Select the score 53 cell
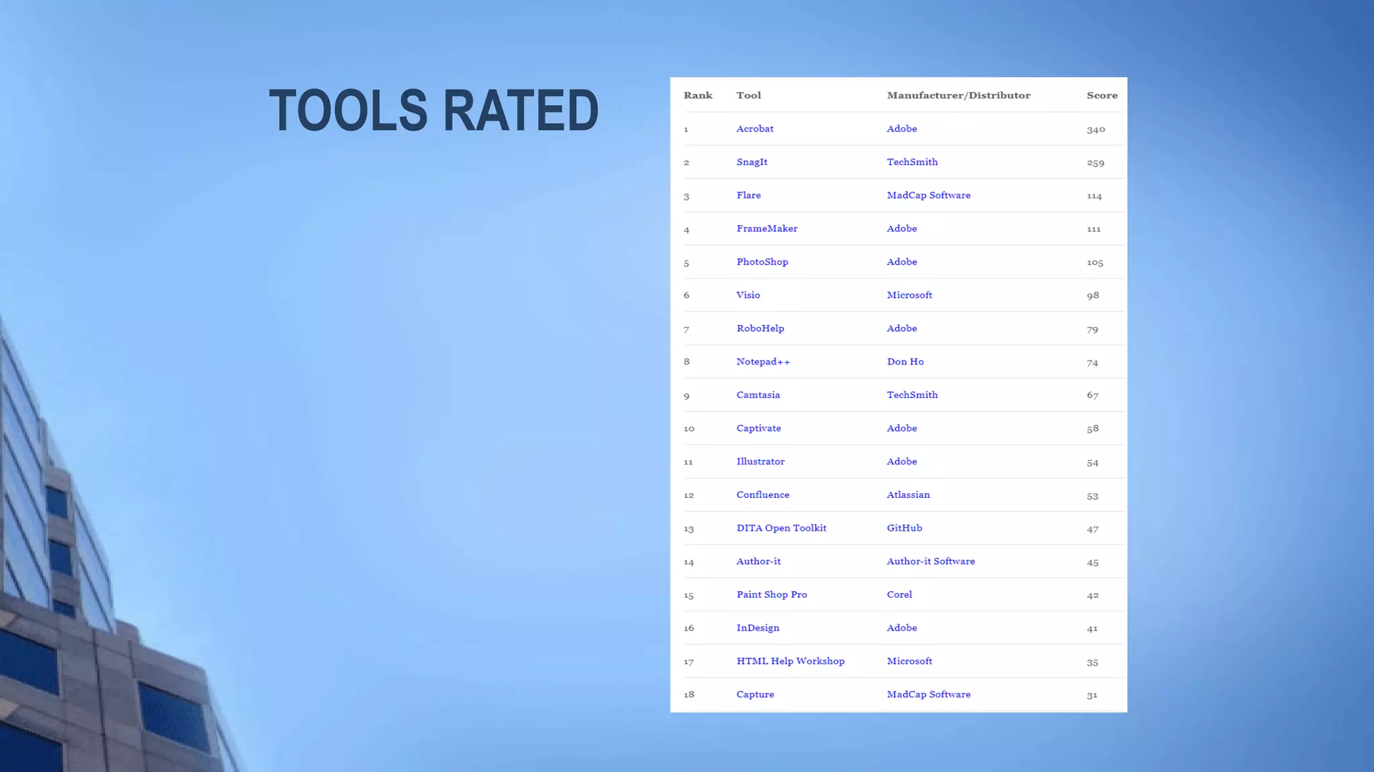 [1092, 496]
